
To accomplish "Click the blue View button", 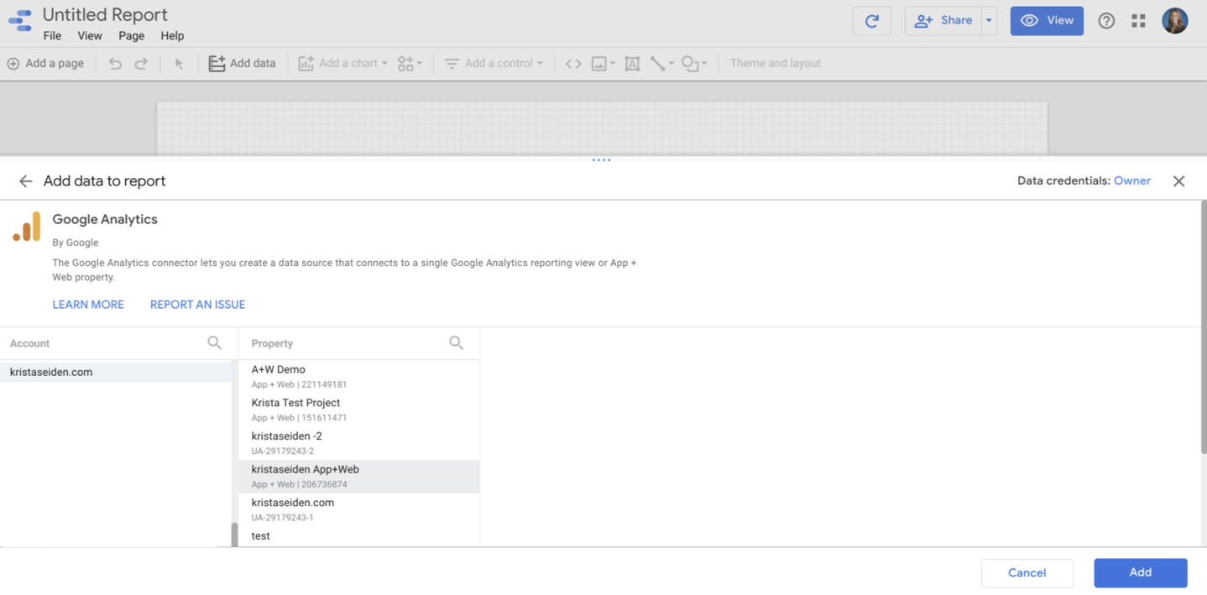I will [1047, 21].
